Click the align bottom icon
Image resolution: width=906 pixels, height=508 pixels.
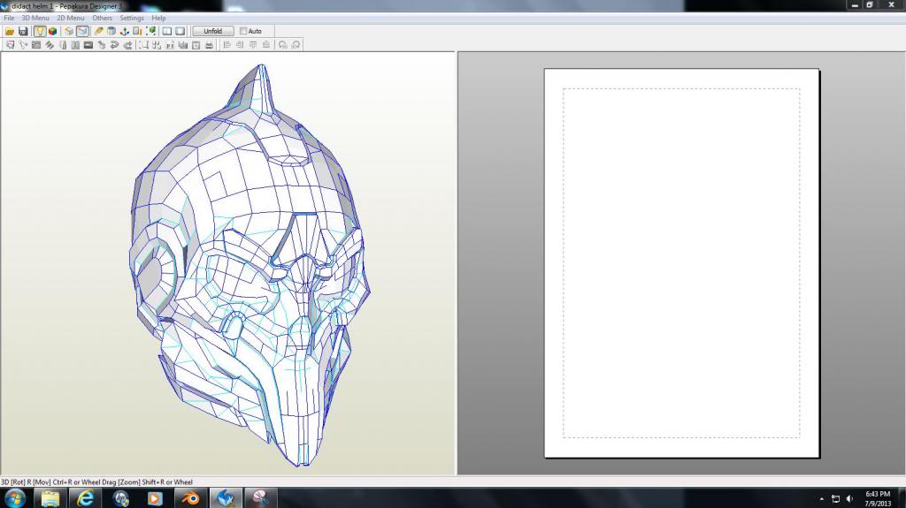(265, 45)
